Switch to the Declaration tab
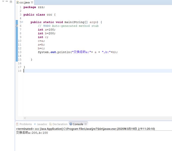The image size is (172, 151). click(58, 124)
